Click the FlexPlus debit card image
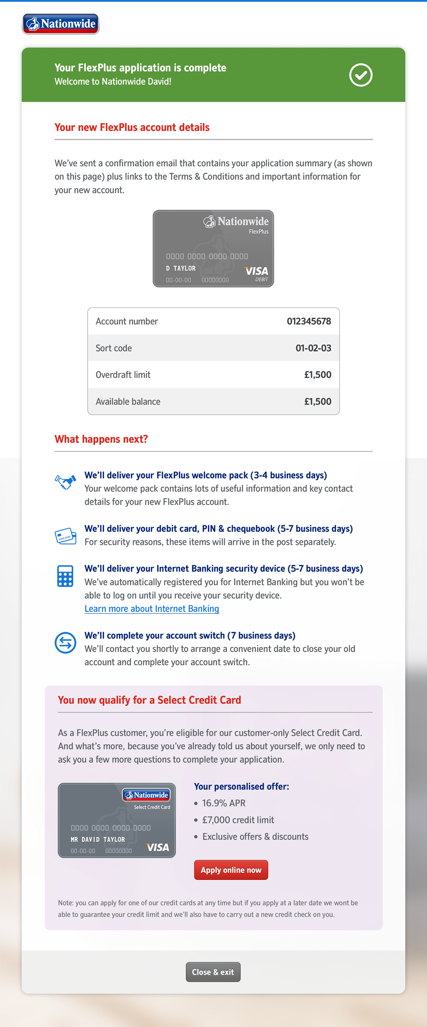 click(213, 249)
